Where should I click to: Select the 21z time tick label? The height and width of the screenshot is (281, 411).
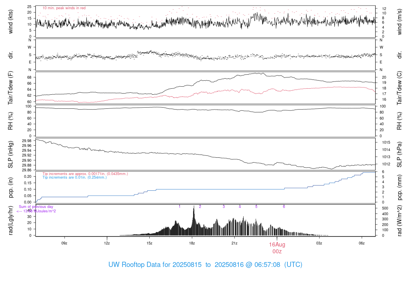coord(234,243)
